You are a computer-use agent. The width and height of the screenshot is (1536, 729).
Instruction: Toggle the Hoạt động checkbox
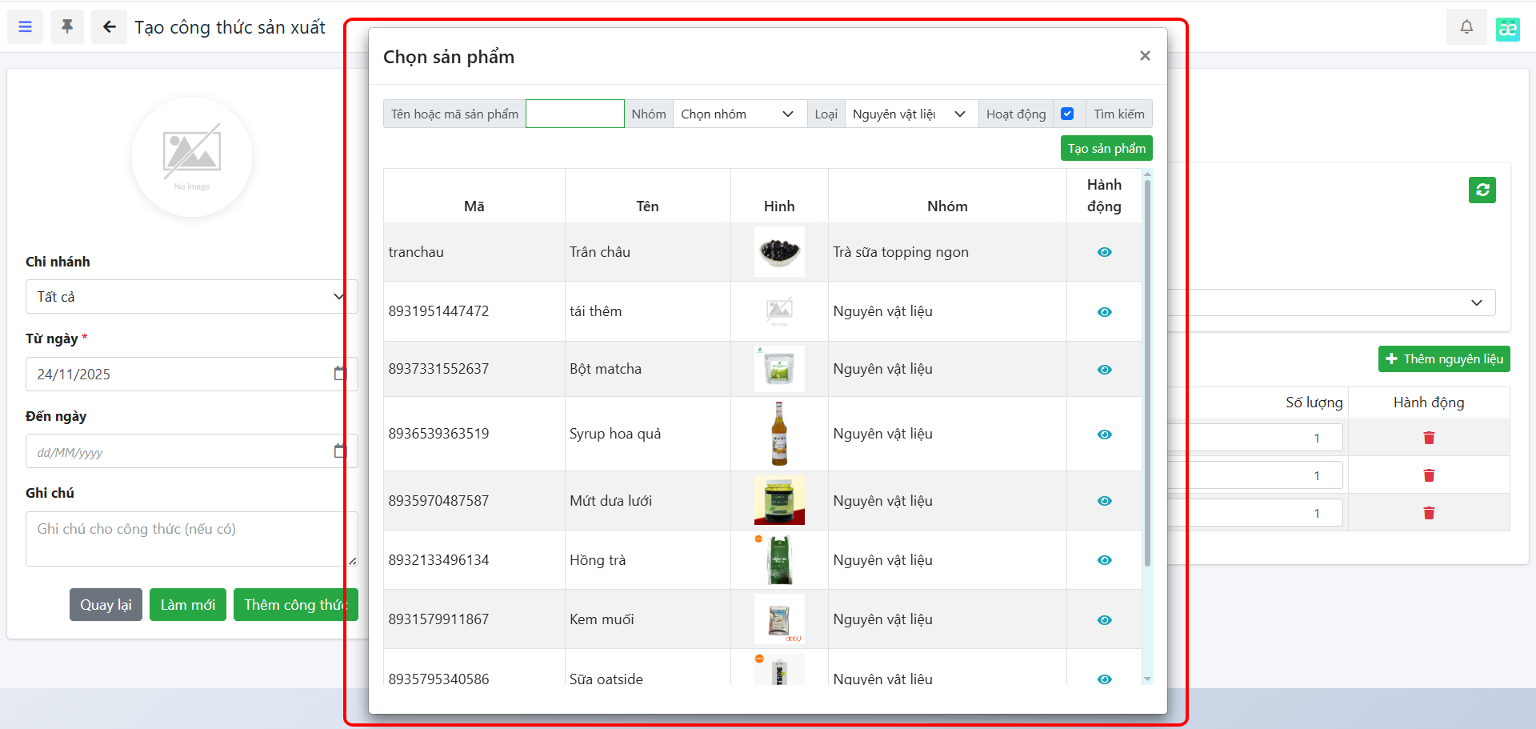[x=1066, y=114]
